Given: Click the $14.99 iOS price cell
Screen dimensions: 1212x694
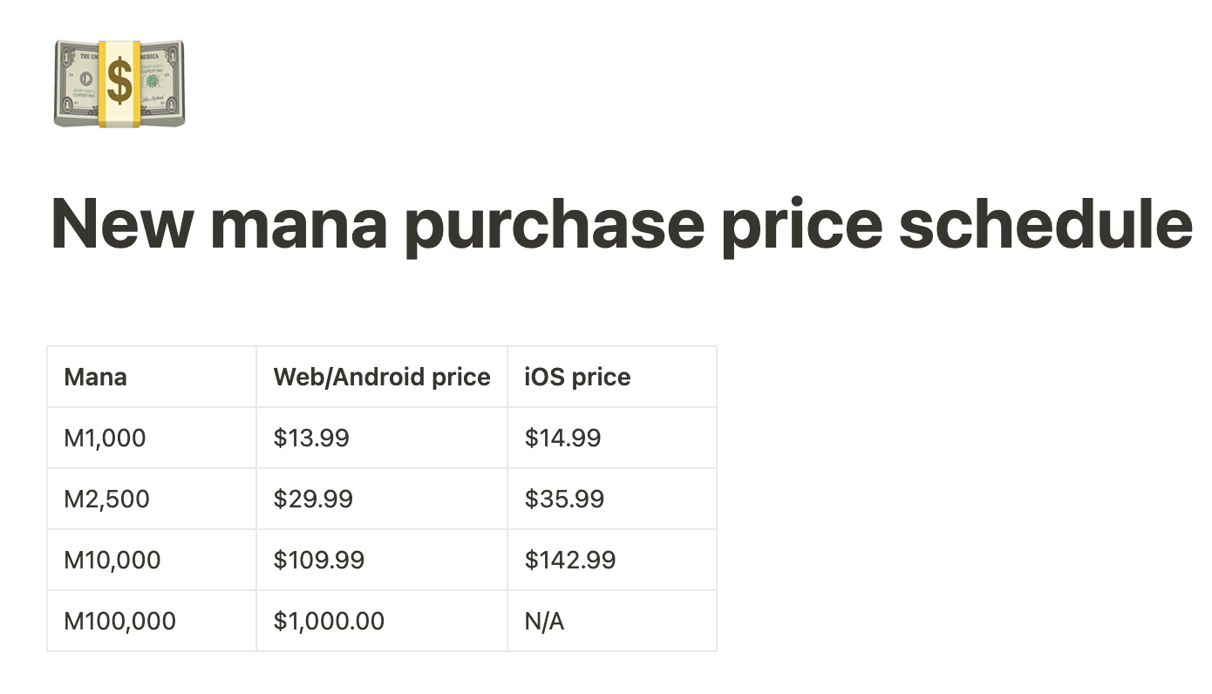Looking at the screenshot, I should point(612,438).
